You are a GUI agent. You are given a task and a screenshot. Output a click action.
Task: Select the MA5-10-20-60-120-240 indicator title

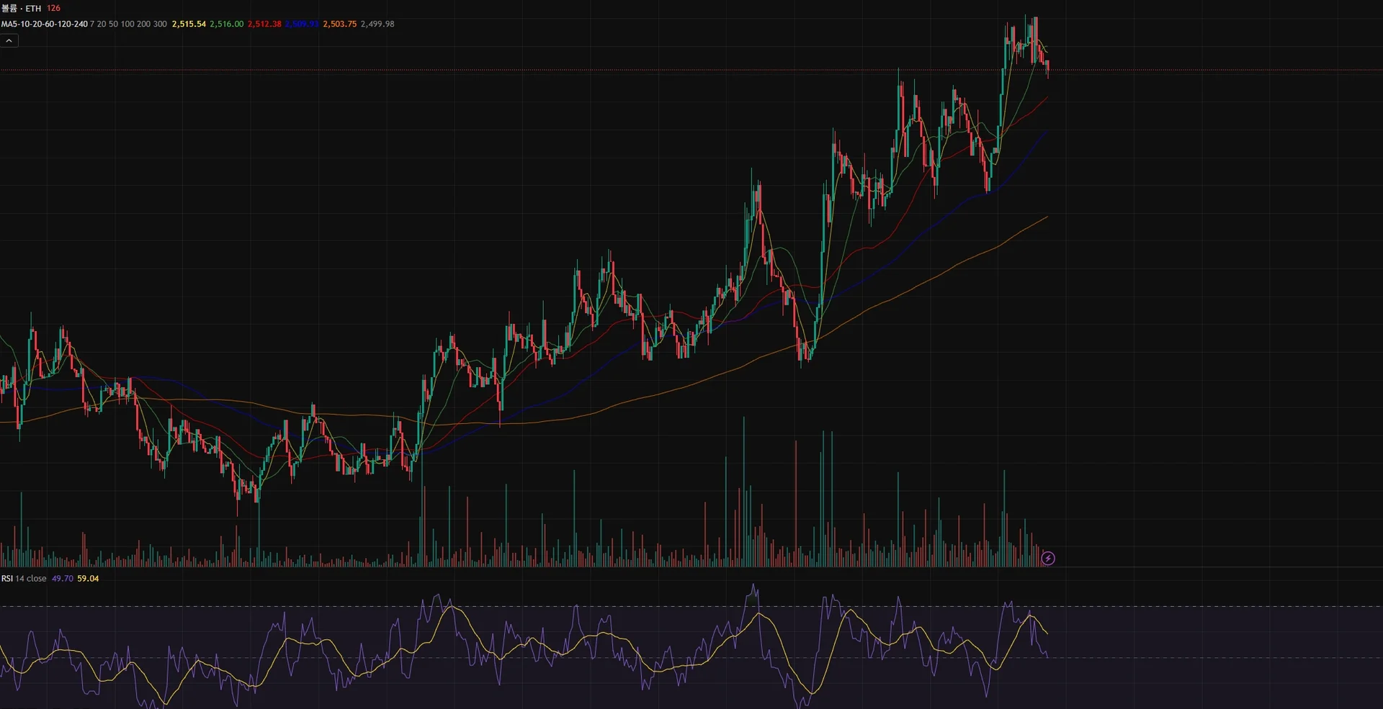coord(44,24)
